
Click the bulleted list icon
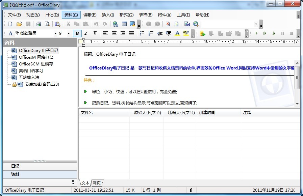click(142, 33)
